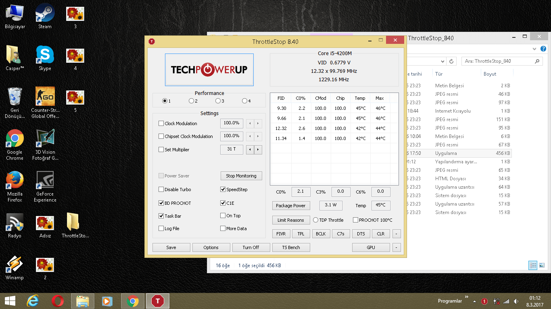Expand the Programlar toolbar chevron
The height and width of the screenshot is (309, 551).
click(x=468, y=298)
